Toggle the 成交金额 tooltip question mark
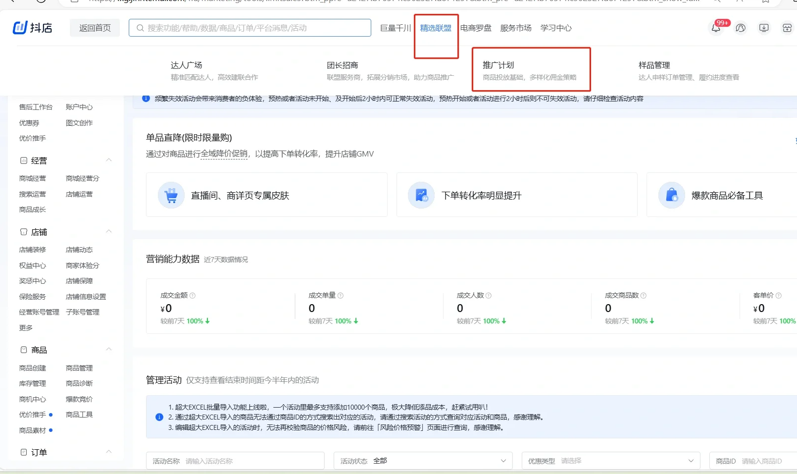Screen dimensions: 797x474 pos(193,295)
